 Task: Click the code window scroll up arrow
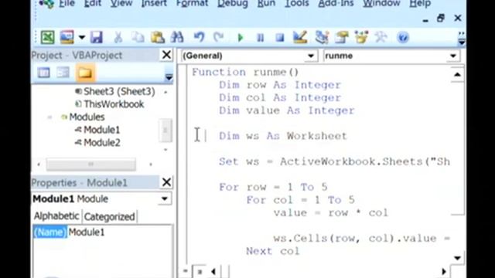(457, 75)
